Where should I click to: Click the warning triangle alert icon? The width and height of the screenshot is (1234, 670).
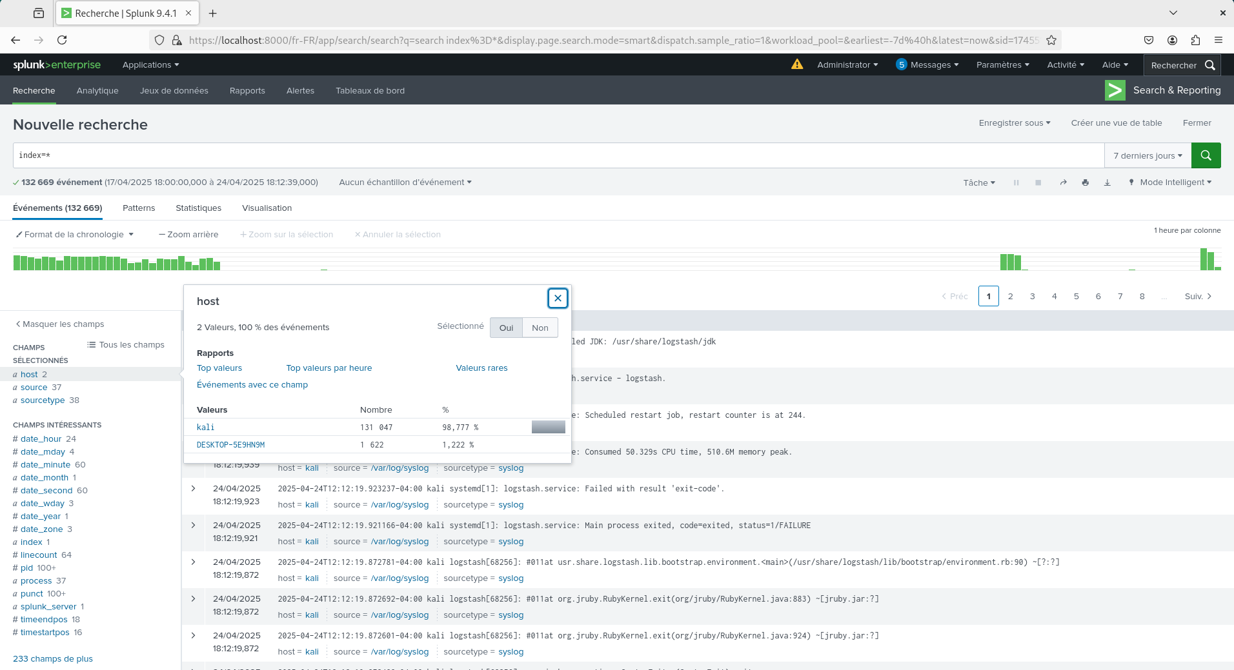click(797, 64)
